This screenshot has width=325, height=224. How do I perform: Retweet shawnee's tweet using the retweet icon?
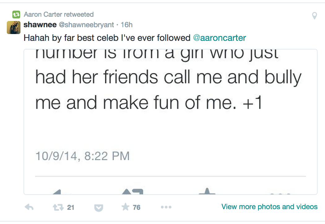[59, 207]
